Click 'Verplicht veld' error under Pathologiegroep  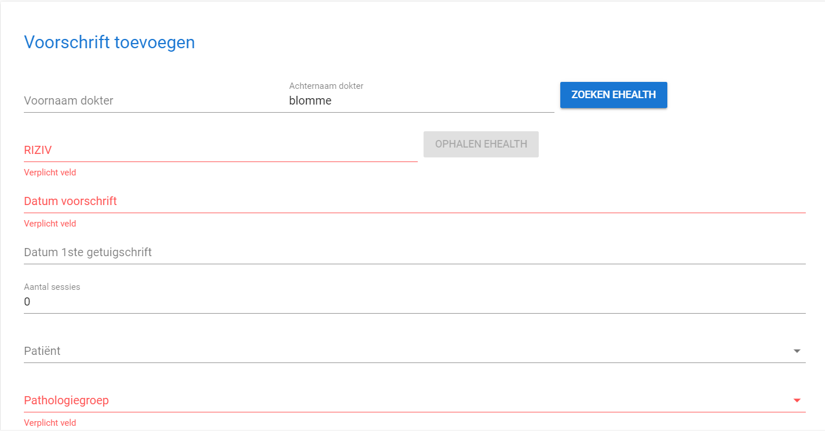50,423
